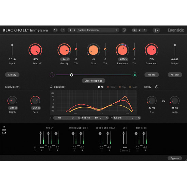Click the Clear Mappings button
The image size is (187, 187).
pos(93,81)
